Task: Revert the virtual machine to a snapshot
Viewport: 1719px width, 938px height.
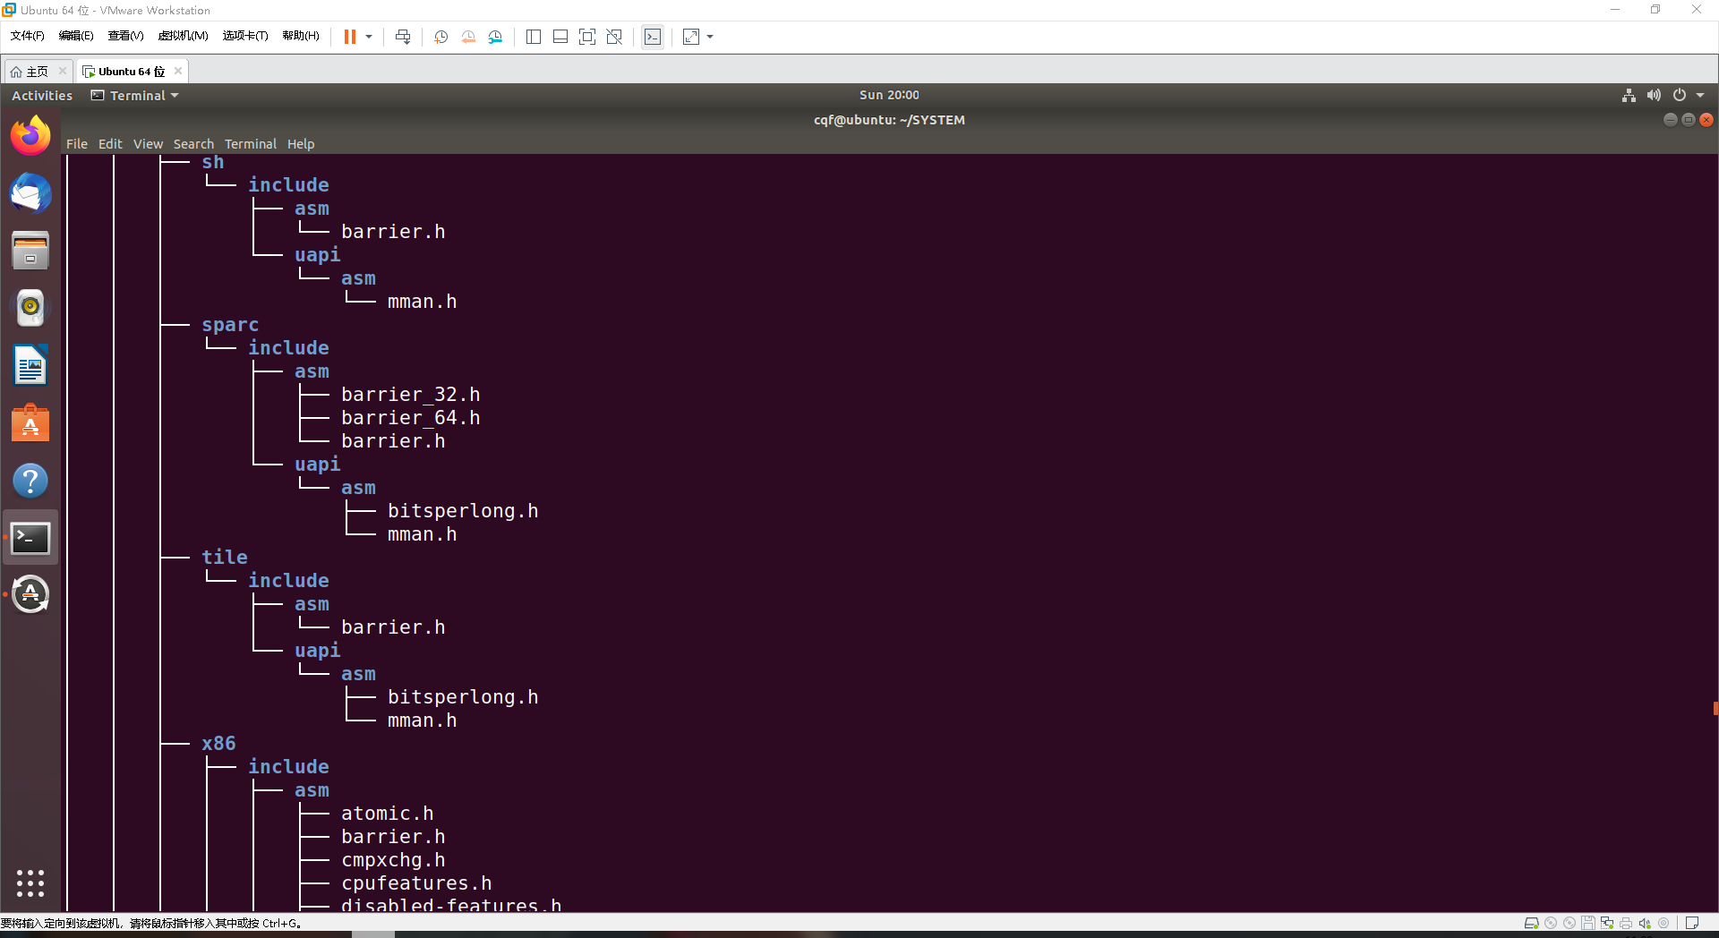Action: [467, 37]
